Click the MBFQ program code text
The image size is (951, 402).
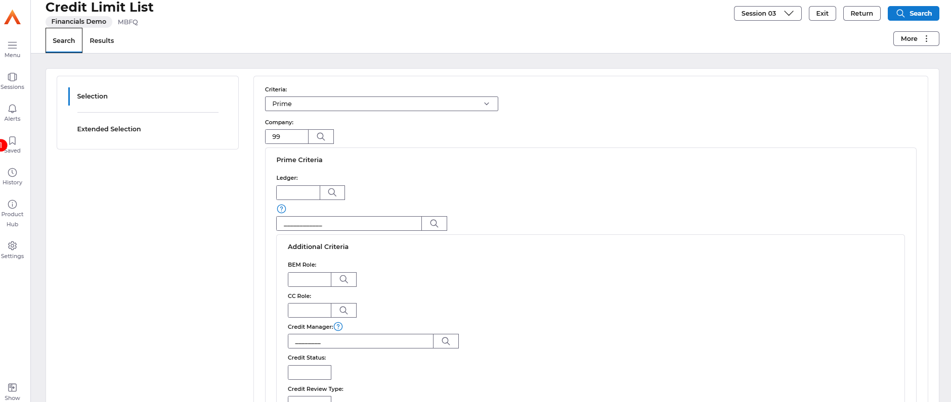[128, 22]
